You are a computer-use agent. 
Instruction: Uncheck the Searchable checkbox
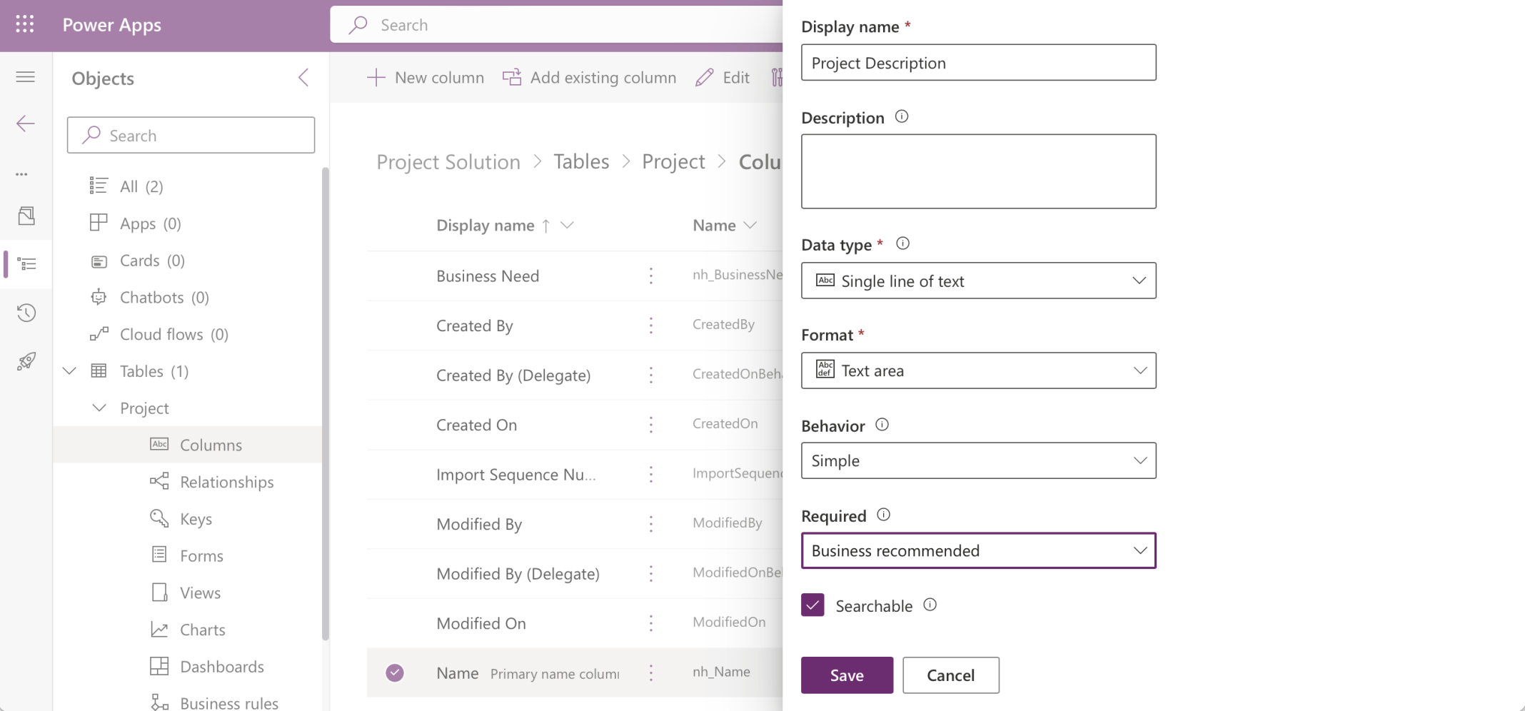coord(812,605)
